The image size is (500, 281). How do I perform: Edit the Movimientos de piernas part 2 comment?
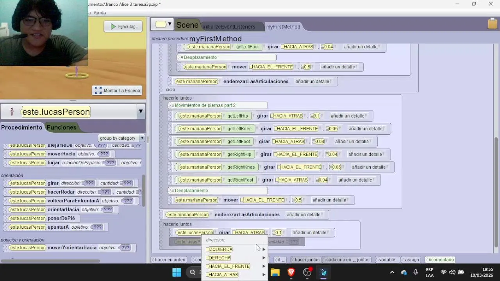pos(218,105)
